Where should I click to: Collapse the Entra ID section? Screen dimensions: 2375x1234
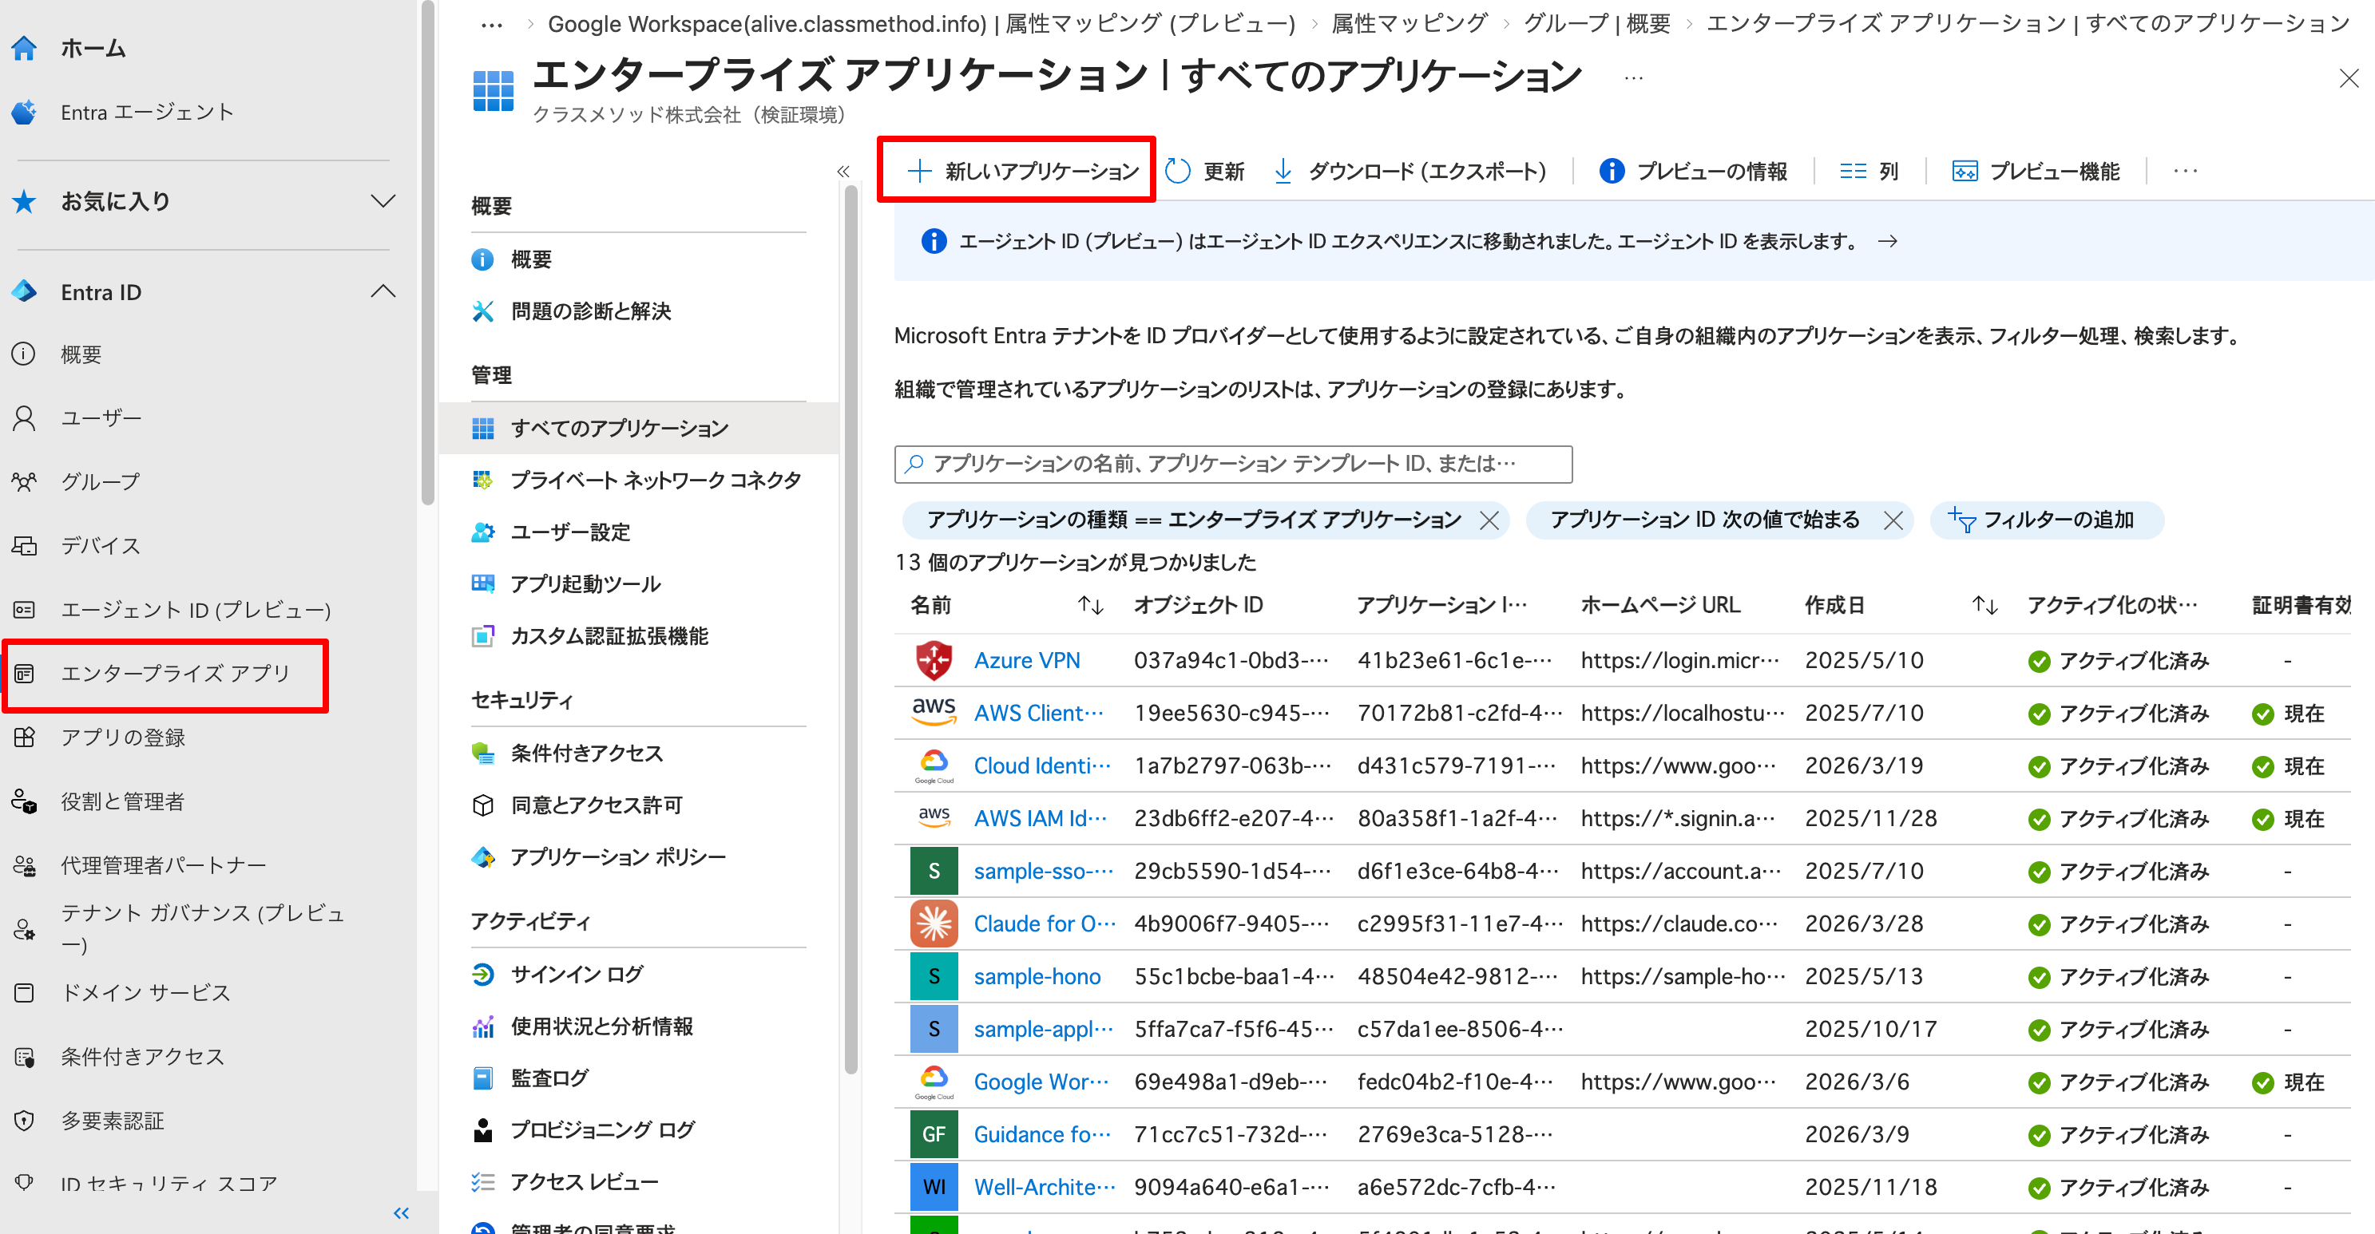pos(383,291)
